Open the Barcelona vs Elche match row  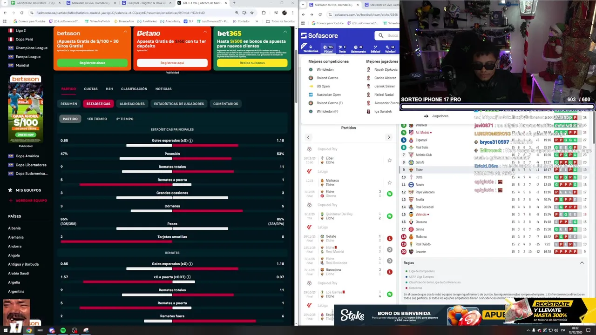point(348,272)
